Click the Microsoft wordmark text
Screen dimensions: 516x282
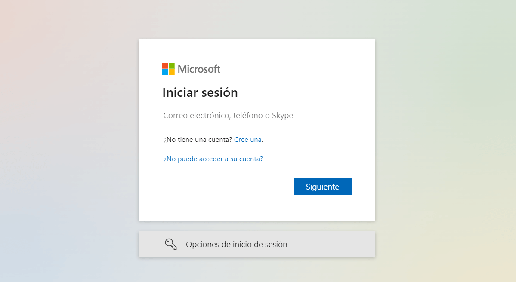(x=199, y=69)
